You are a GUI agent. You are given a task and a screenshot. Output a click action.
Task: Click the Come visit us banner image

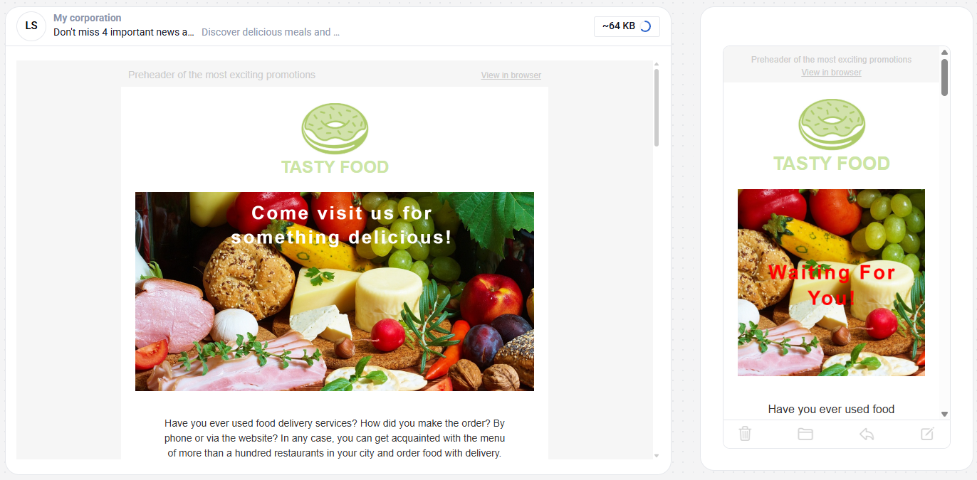[x=335, y=292]
